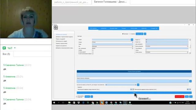Click the red button at bottom right
Image resolution: width=196 pixels, height=110 pixels.
(179, 97)
